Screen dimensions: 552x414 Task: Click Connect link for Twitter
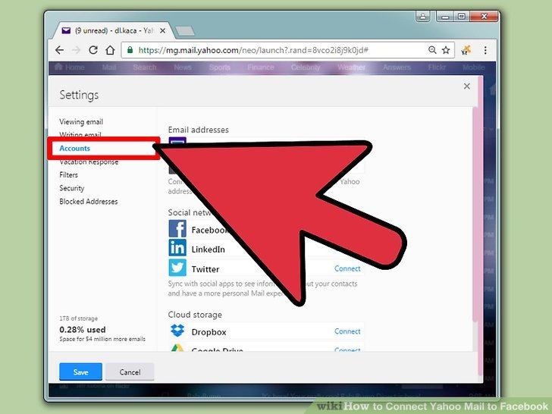pyautogui.click(x=347, y=268)
